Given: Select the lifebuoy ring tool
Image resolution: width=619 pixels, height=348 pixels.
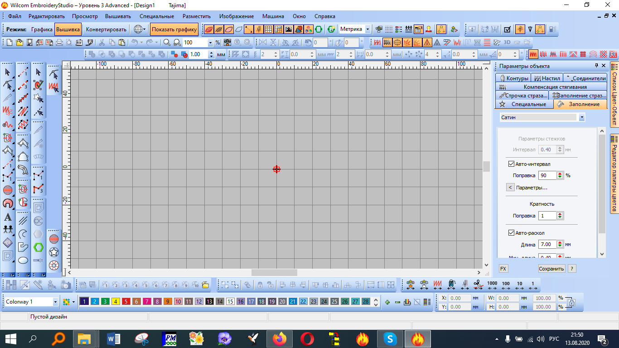Looking at the screenshot, I should click(x=54, y=265).
